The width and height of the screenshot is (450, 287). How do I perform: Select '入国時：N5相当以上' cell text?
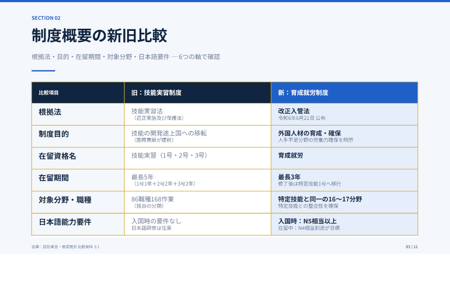coord(307,221)
